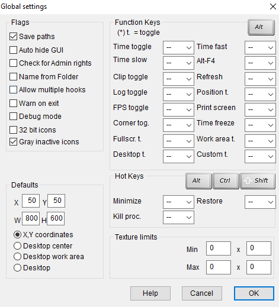This screenshot has height=307, width=279.
Task: Click the default width W input field
Action: click(31, 218)
